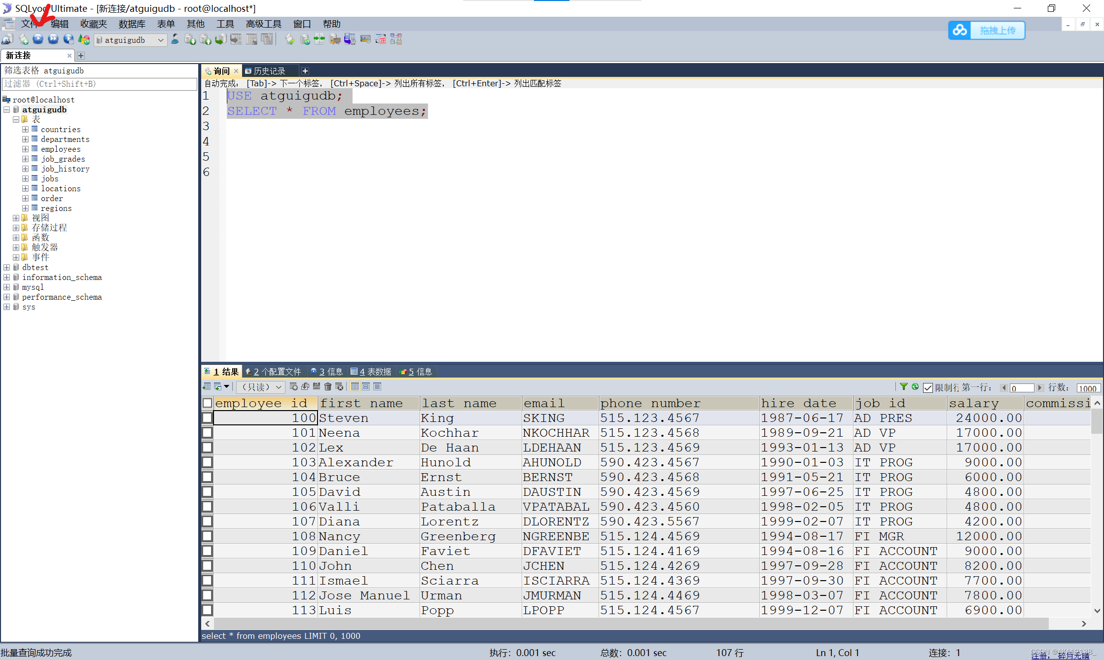Expand the employees table node
Screen dimensions: 1104x660
tap(25, 149)
